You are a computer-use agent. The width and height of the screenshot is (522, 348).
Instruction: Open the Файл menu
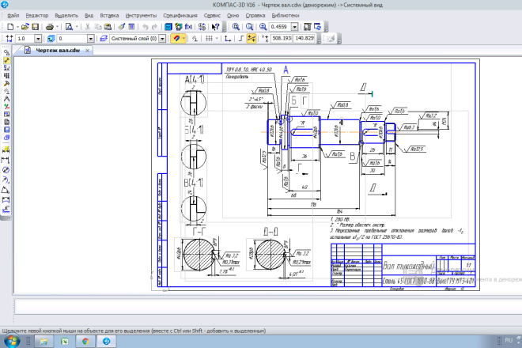(13, 15)
